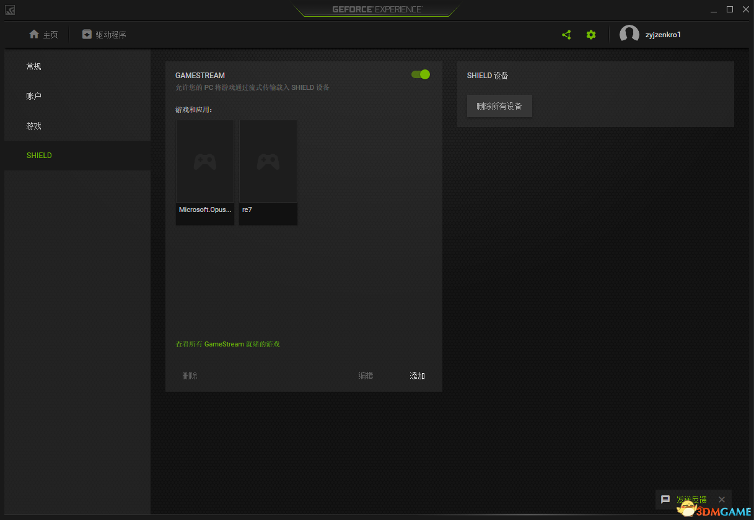The width and height of the screenshot is (754, 520).
Task: Open the 查看所有 GameStream 就绪的游戏 link
Action: coord(228,344)
